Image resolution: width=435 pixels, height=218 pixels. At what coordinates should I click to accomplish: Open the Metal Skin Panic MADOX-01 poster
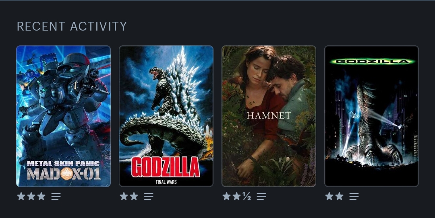[x=64, y=116]
